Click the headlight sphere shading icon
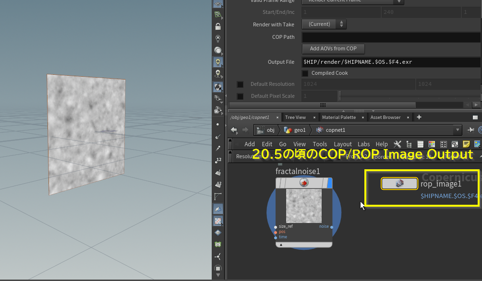 point(218,50)
